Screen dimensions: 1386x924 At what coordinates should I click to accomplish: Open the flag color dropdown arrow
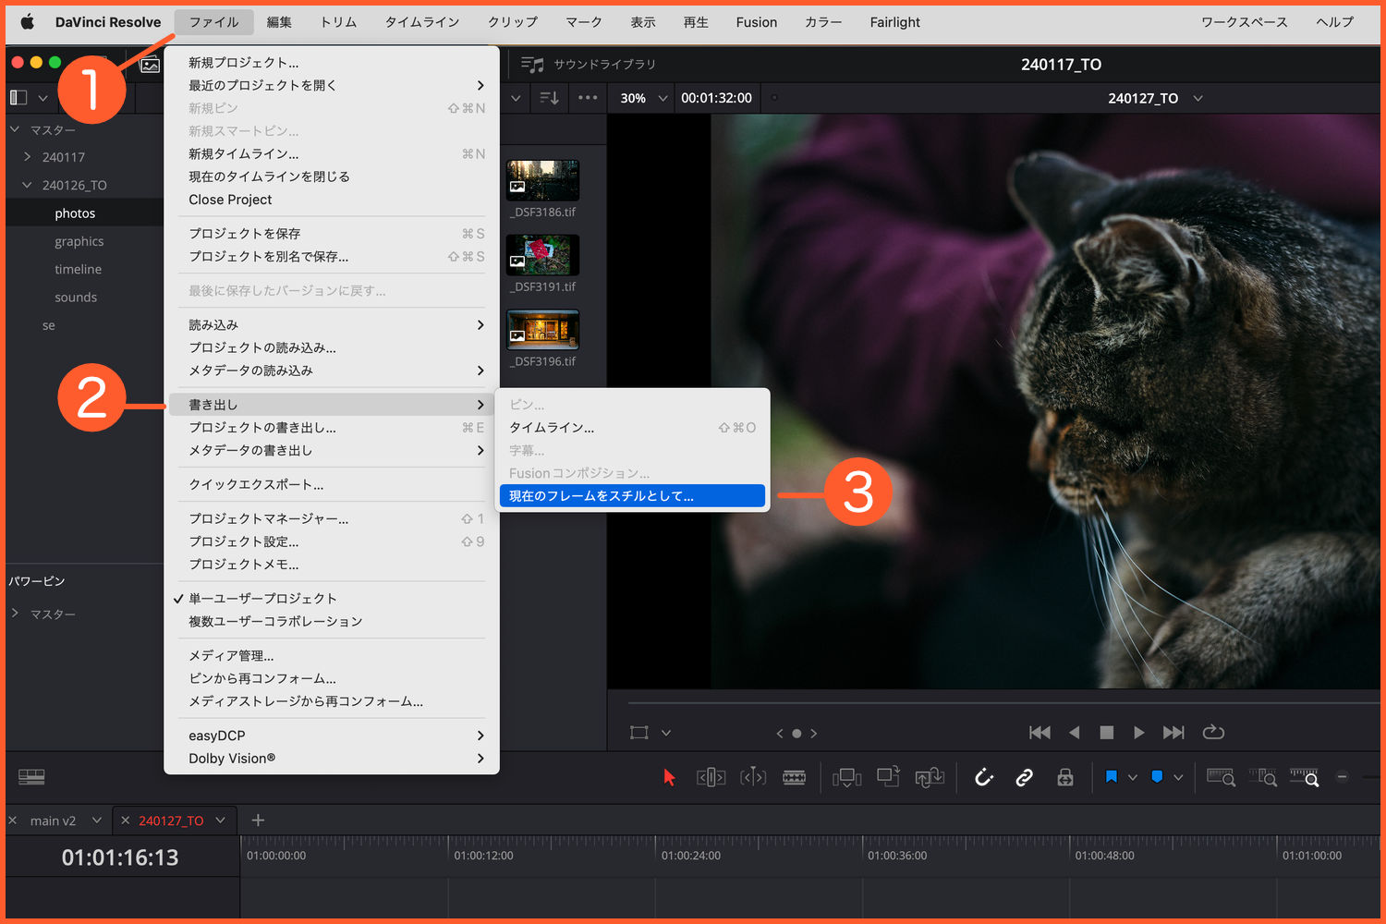coord(1133,778)
